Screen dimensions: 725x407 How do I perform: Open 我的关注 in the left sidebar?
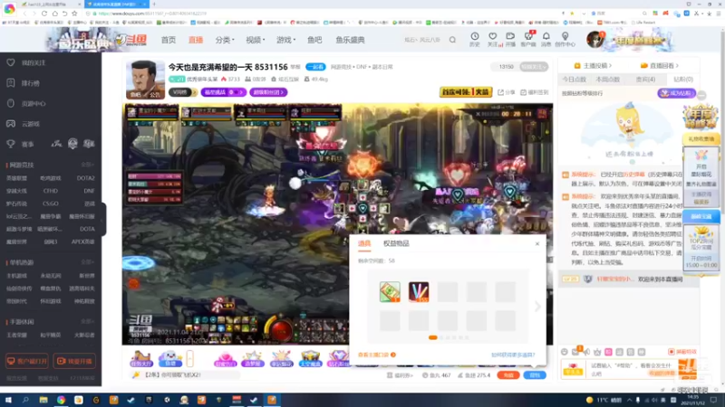34,62
